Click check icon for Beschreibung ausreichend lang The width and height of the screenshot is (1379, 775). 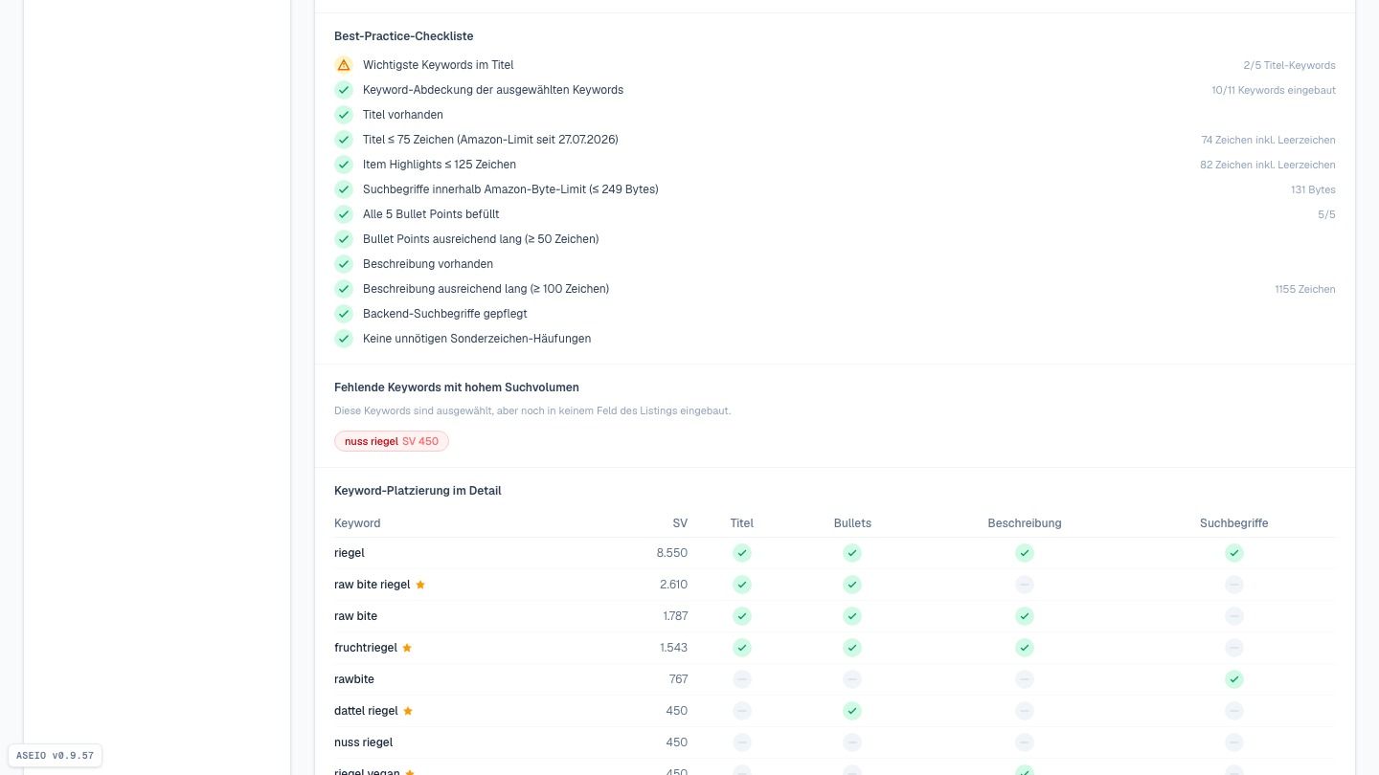click(x=344, y=289)
